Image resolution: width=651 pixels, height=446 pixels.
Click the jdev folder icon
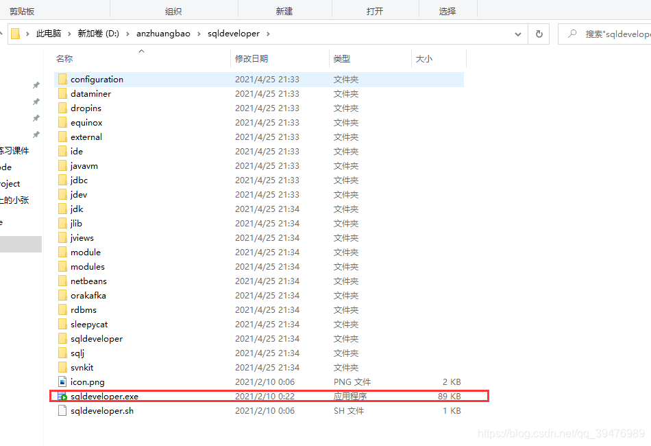62,195
